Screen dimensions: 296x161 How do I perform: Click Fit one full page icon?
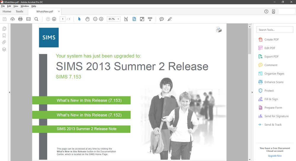click(134, 19)
